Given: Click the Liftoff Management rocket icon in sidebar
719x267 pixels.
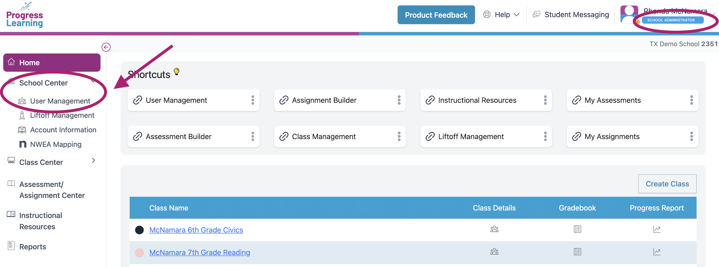Looking at the screenshot, I should tap(22, 115).
